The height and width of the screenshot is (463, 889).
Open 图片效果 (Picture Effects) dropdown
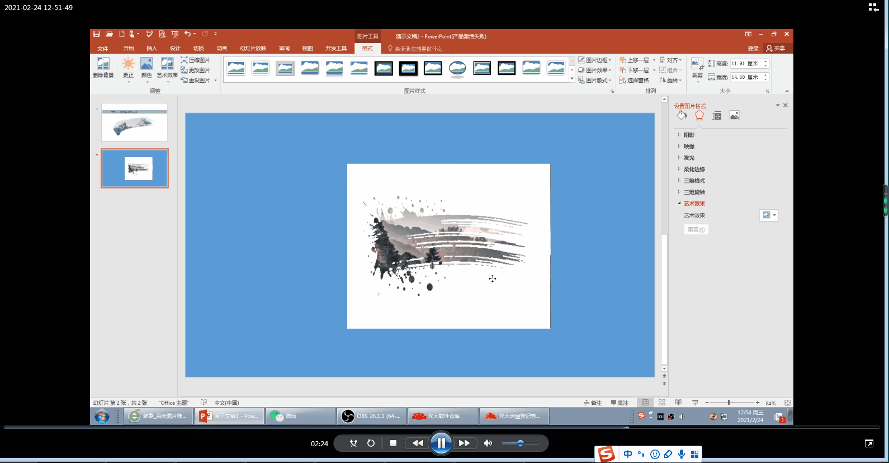pyautogui.click(x=594, y=70)
